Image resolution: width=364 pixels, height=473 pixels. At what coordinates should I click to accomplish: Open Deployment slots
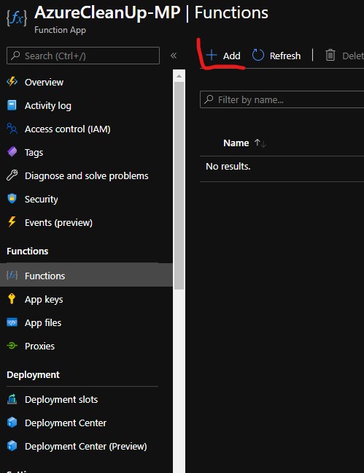(x=61, y=399)
